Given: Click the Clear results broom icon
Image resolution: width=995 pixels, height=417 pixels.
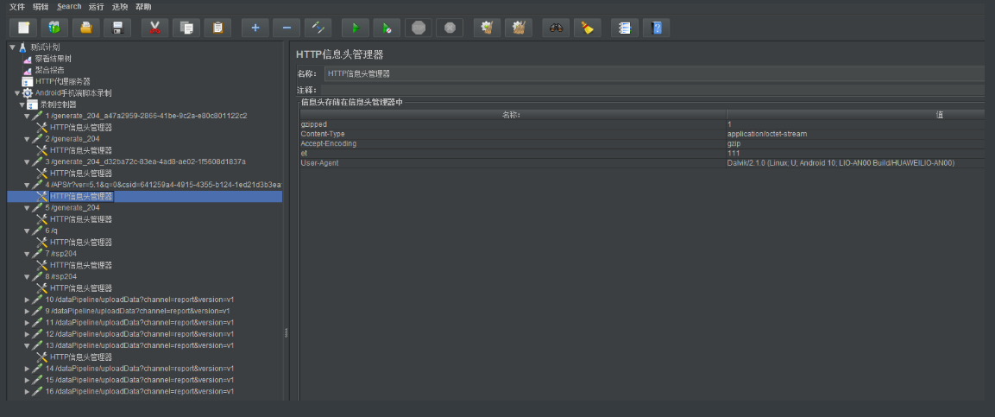Looking at the screenshot, I should [488, 28].
